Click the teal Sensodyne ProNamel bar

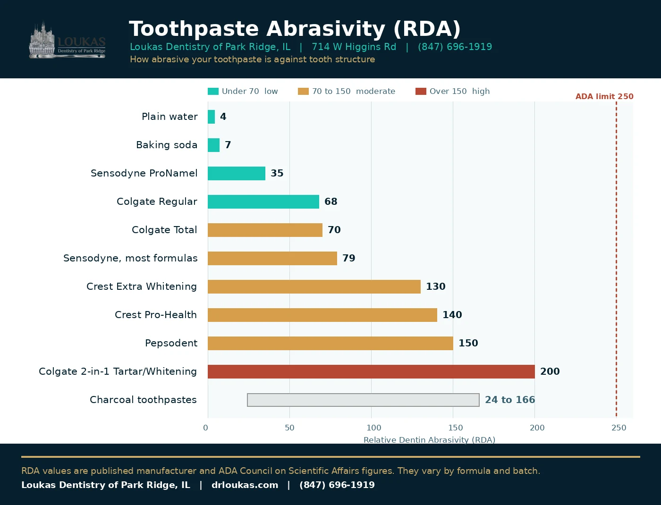(237, 173)
